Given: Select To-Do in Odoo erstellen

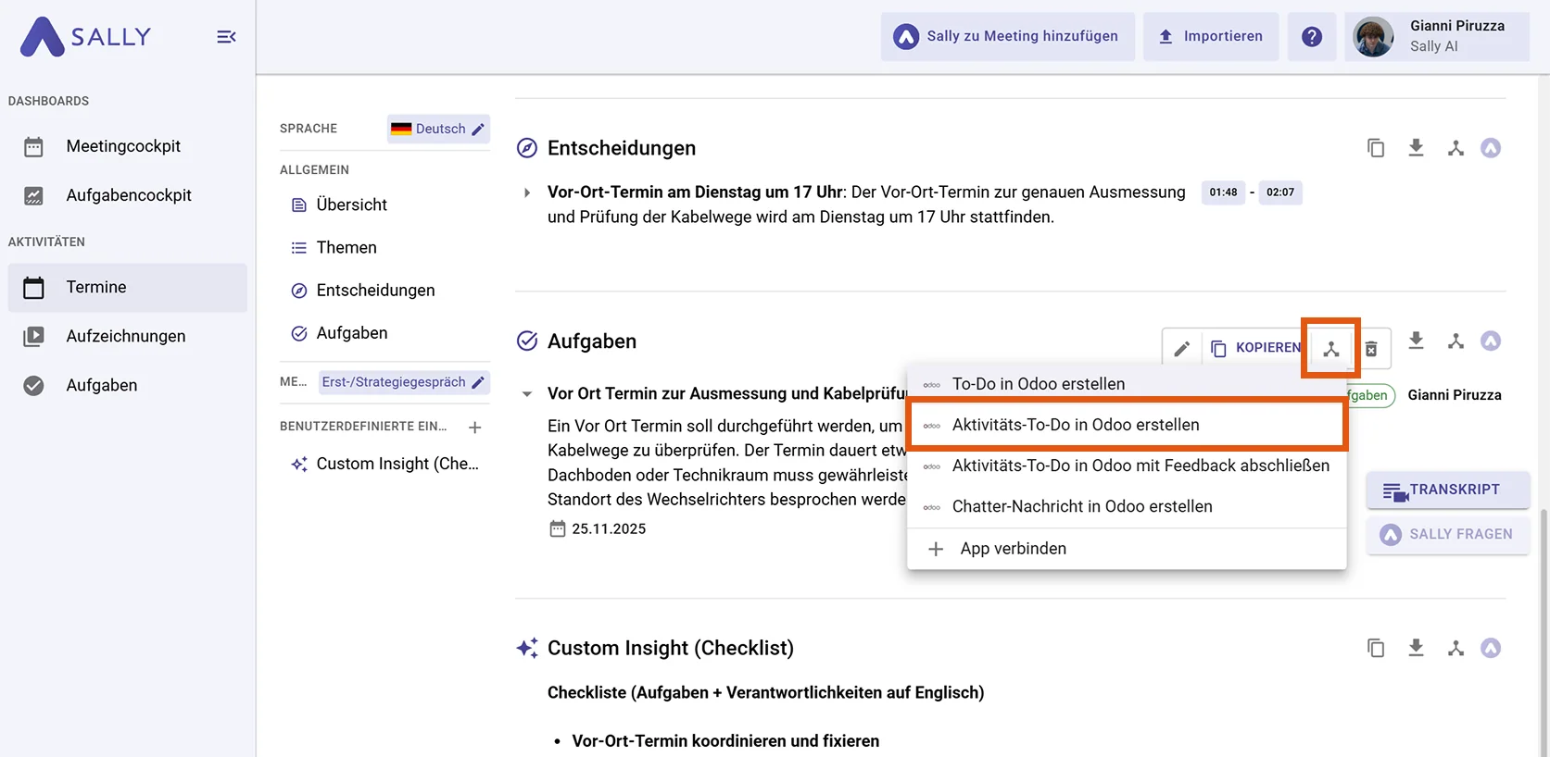Looking at the screenshot, I should coord(1127,384).
